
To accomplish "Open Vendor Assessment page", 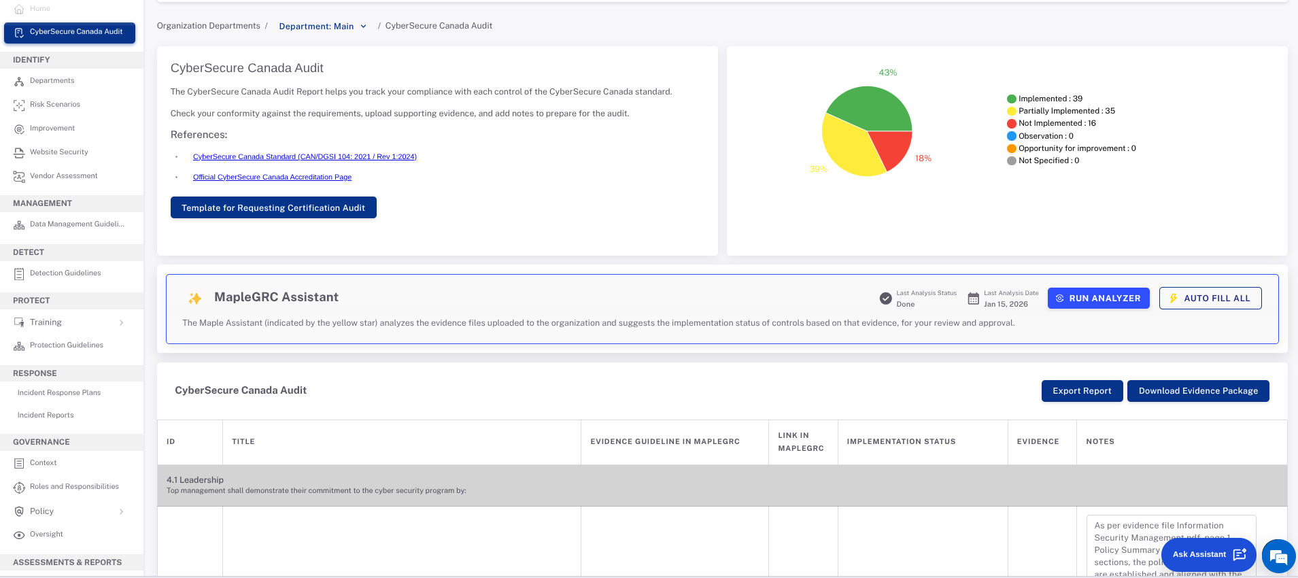I will tap(64, 176).
